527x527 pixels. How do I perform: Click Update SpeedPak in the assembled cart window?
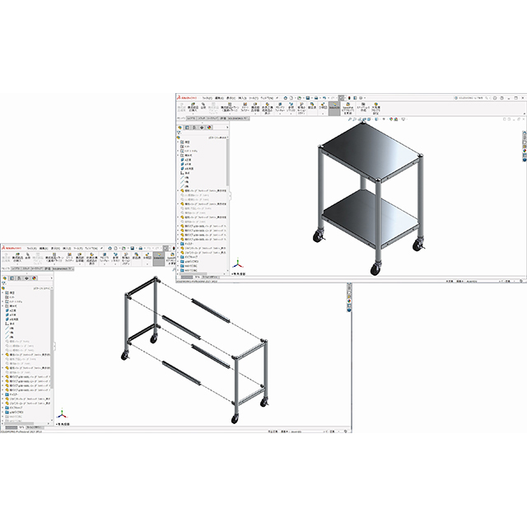click(347, 108)
